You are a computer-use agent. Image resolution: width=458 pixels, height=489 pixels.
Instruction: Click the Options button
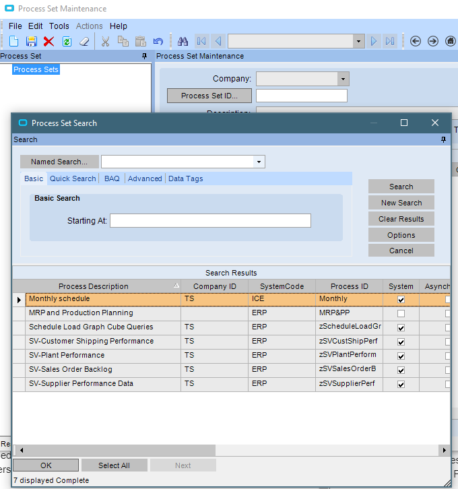[401, 235]
